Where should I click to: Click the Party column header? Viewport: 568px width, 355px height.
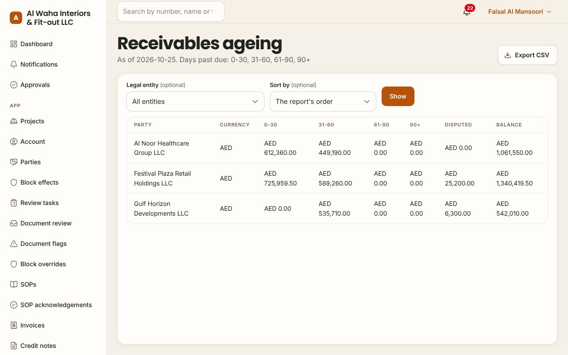(x=143, y=125)
